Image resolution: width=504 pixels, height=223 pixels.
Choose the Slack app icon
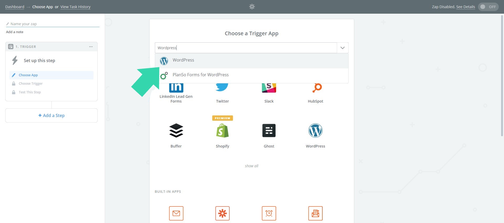(269, 88)
